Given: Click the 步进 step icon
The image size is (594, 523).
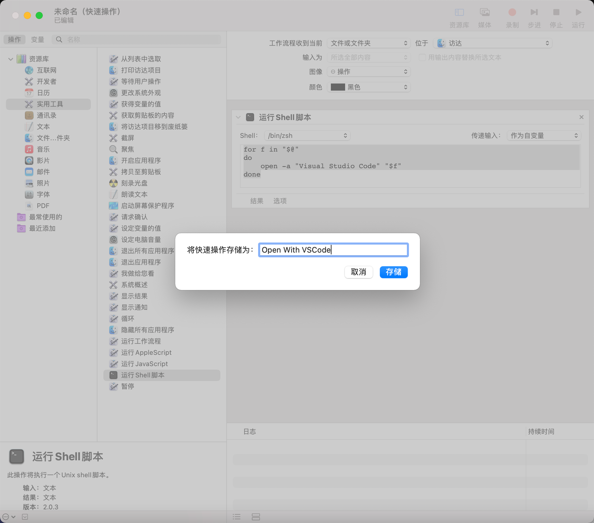Looking at the screenshot, I should [x=534, y=12].
